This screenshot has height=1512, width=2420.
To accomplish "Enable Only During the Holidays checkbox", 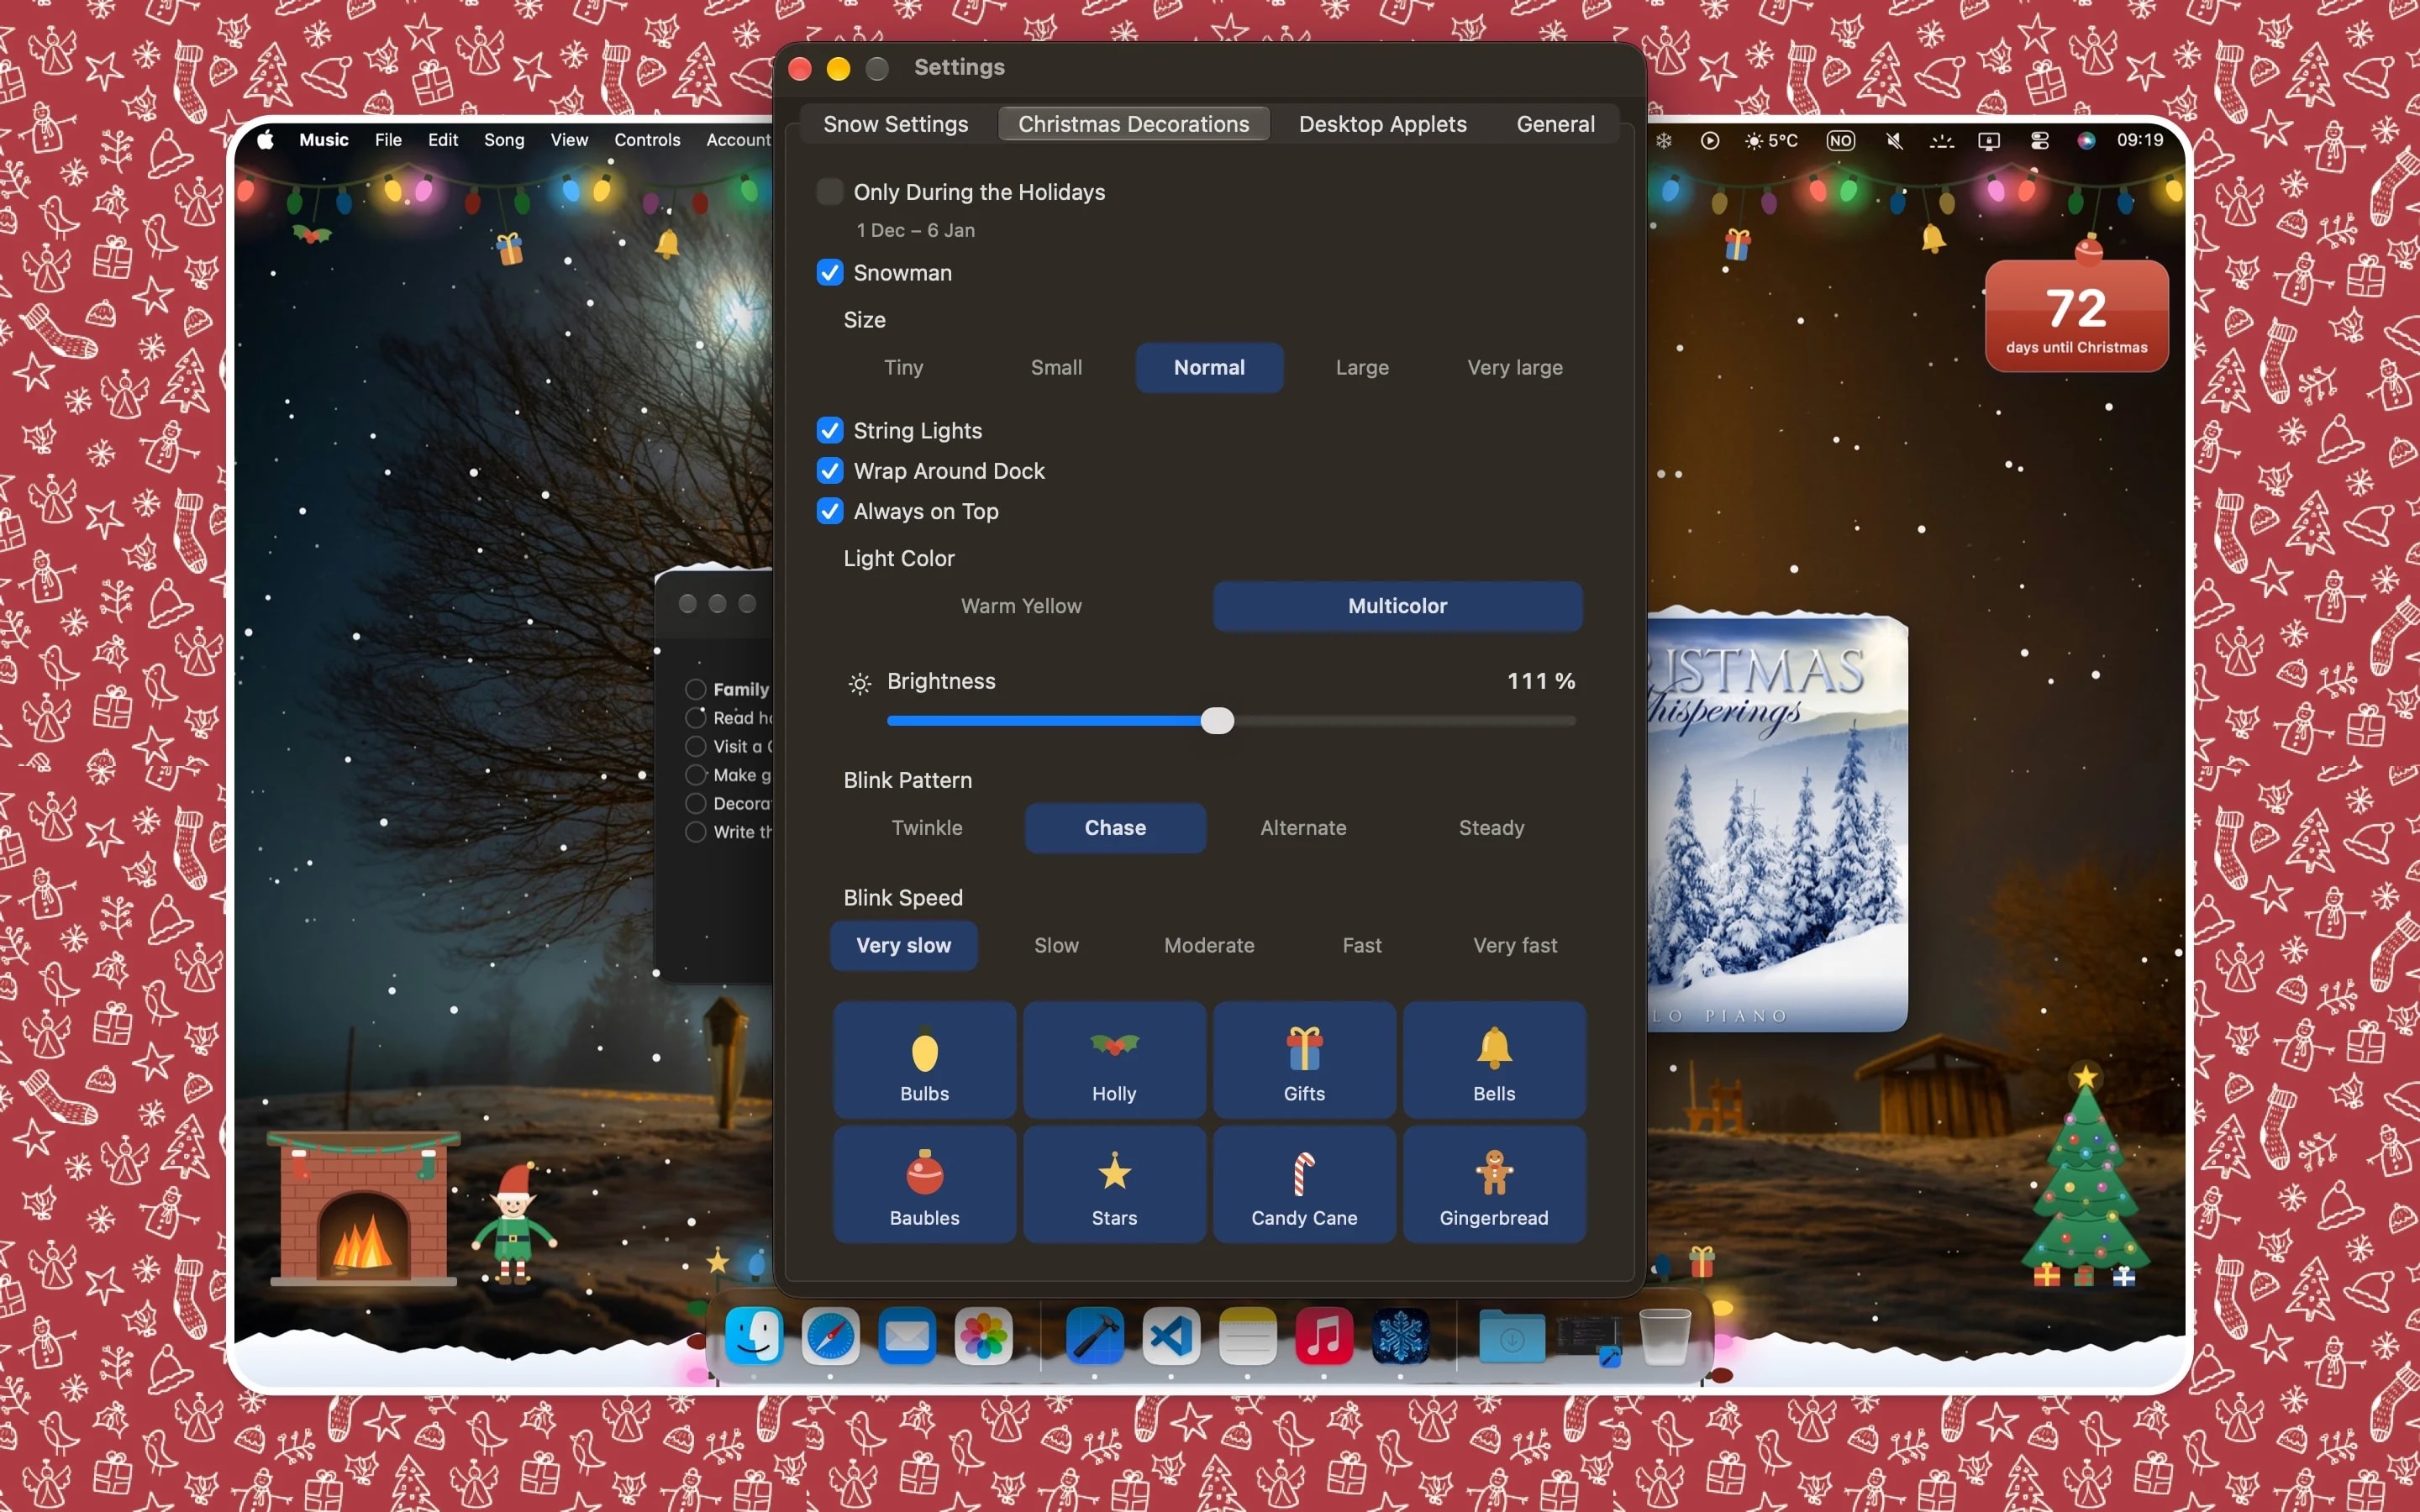I will (830, 192).
